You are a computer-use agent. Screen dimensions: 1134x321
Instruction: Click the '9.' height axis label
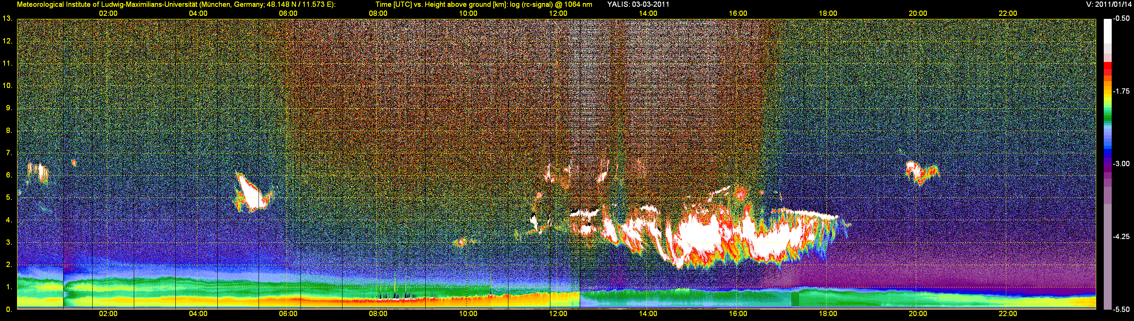[x=9, y=108]
